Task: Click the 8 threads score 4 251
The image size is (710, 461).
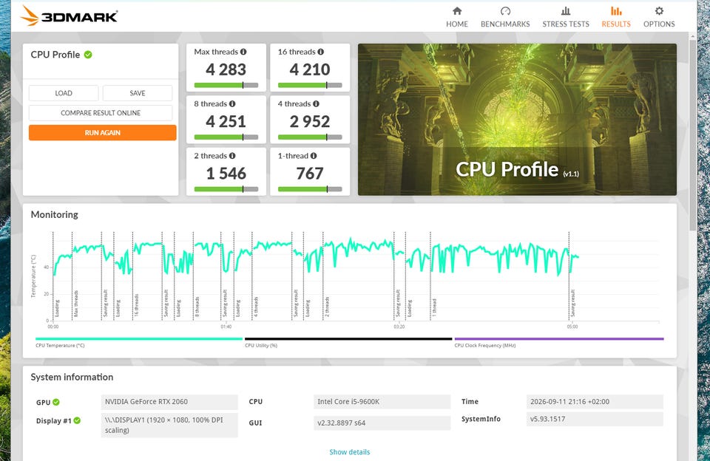Action: coord(226,122)
